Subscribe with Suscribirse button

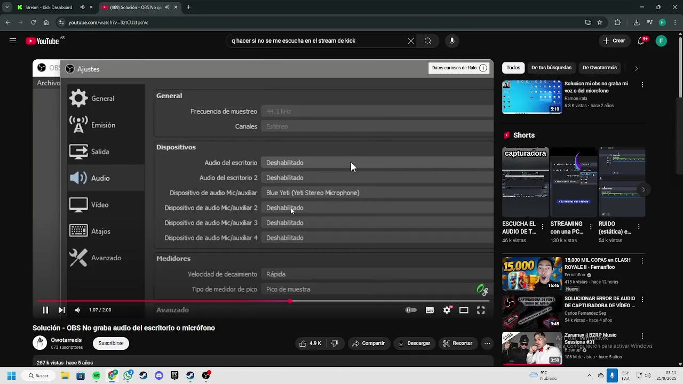pos(111,343)
